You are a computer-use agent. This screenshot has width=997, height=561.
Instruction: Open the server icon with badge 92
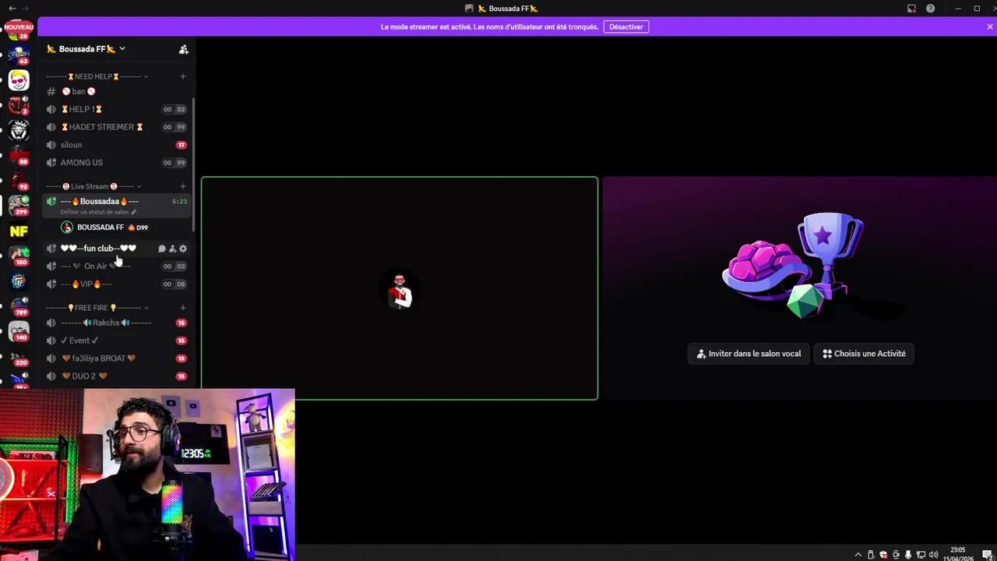click(x=19, y=181)
